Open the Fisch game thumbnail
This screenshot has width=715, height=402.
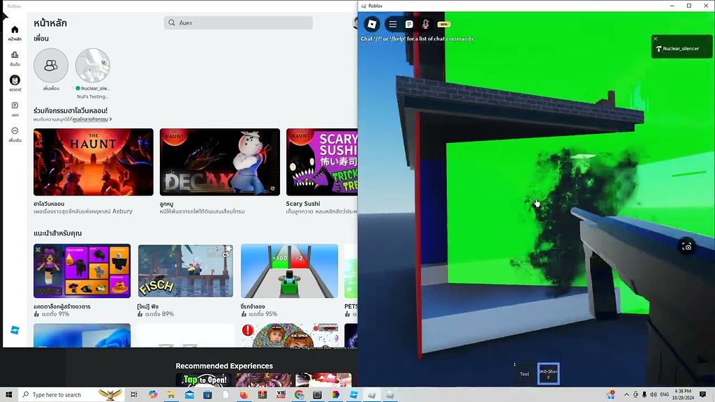click(185, 271)
